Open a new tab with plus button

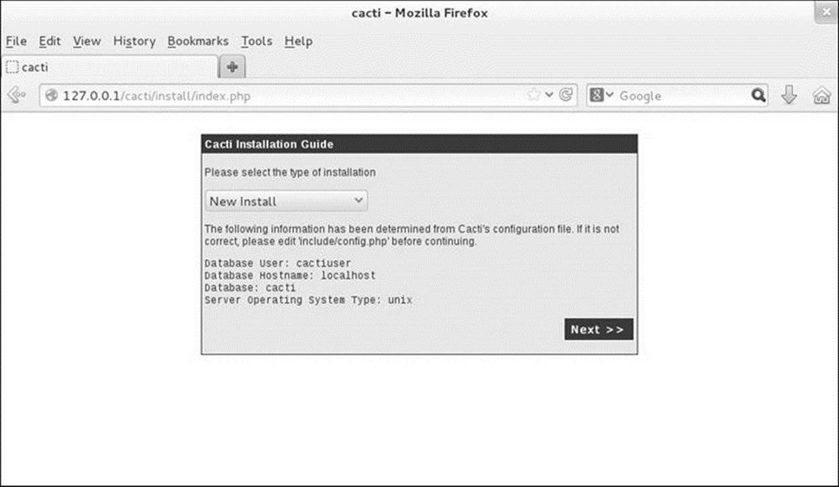(x=232, y=67)
